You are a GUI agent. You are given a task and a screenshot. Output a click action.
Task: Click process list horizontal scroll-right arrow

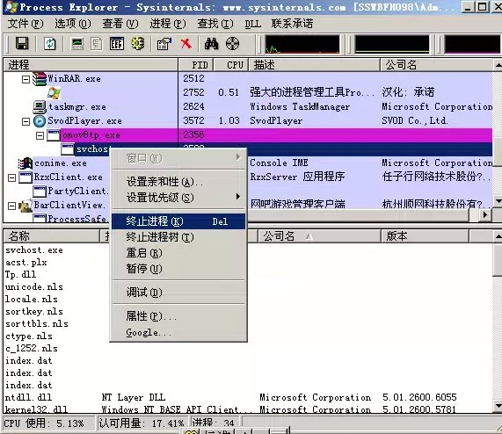point(485,215)
